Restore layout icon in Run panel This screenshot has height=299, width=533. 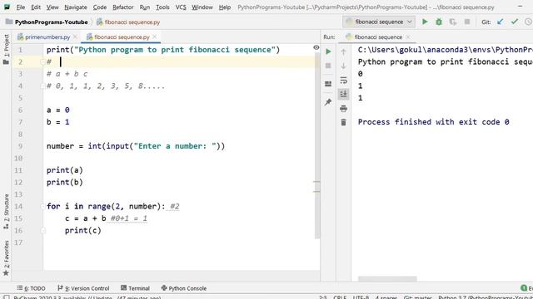click(x=328, y=84)
